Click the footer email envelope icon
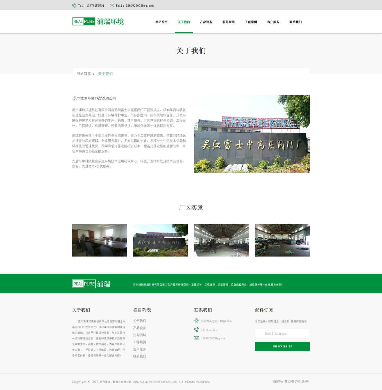This screenshot has height=390, width=382. click(x=196, y=338)
